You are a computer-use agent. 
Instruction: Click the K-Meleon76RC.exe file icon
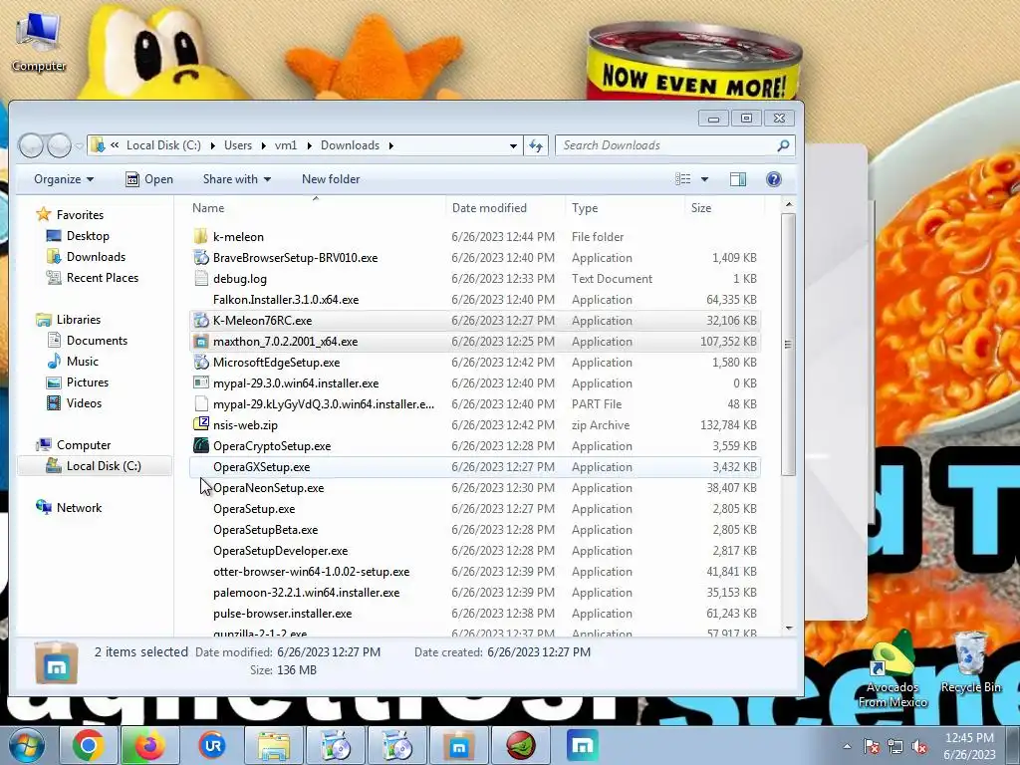point(201,321)
